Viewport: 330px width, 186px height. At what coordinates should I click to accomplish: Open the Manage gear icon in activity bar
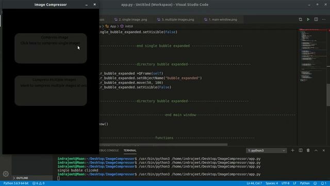pyautogui.click(x=6, y=174)
